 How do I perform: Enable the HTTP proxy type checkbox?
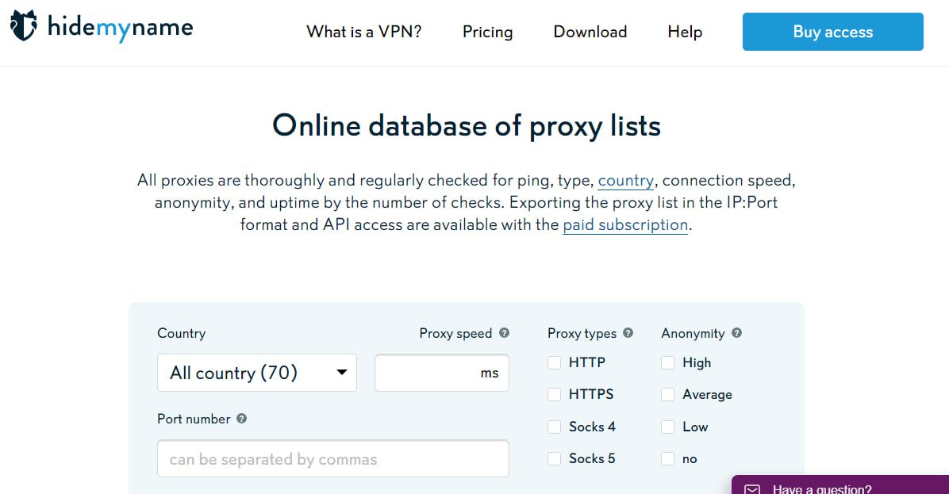[554, 363]
